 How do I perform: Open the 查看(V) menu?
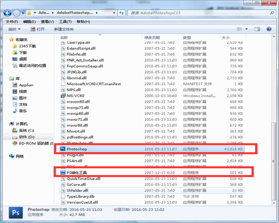[x=47, y=22]
